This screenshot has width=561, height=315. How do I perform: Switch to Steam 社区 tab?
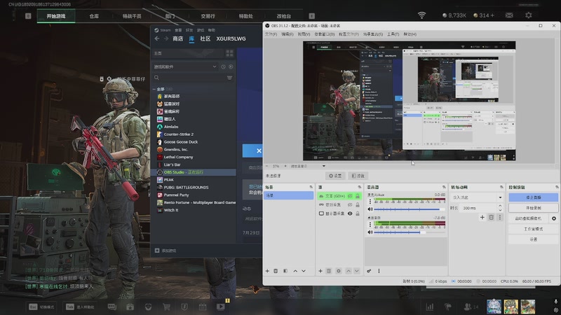point(205,38)
